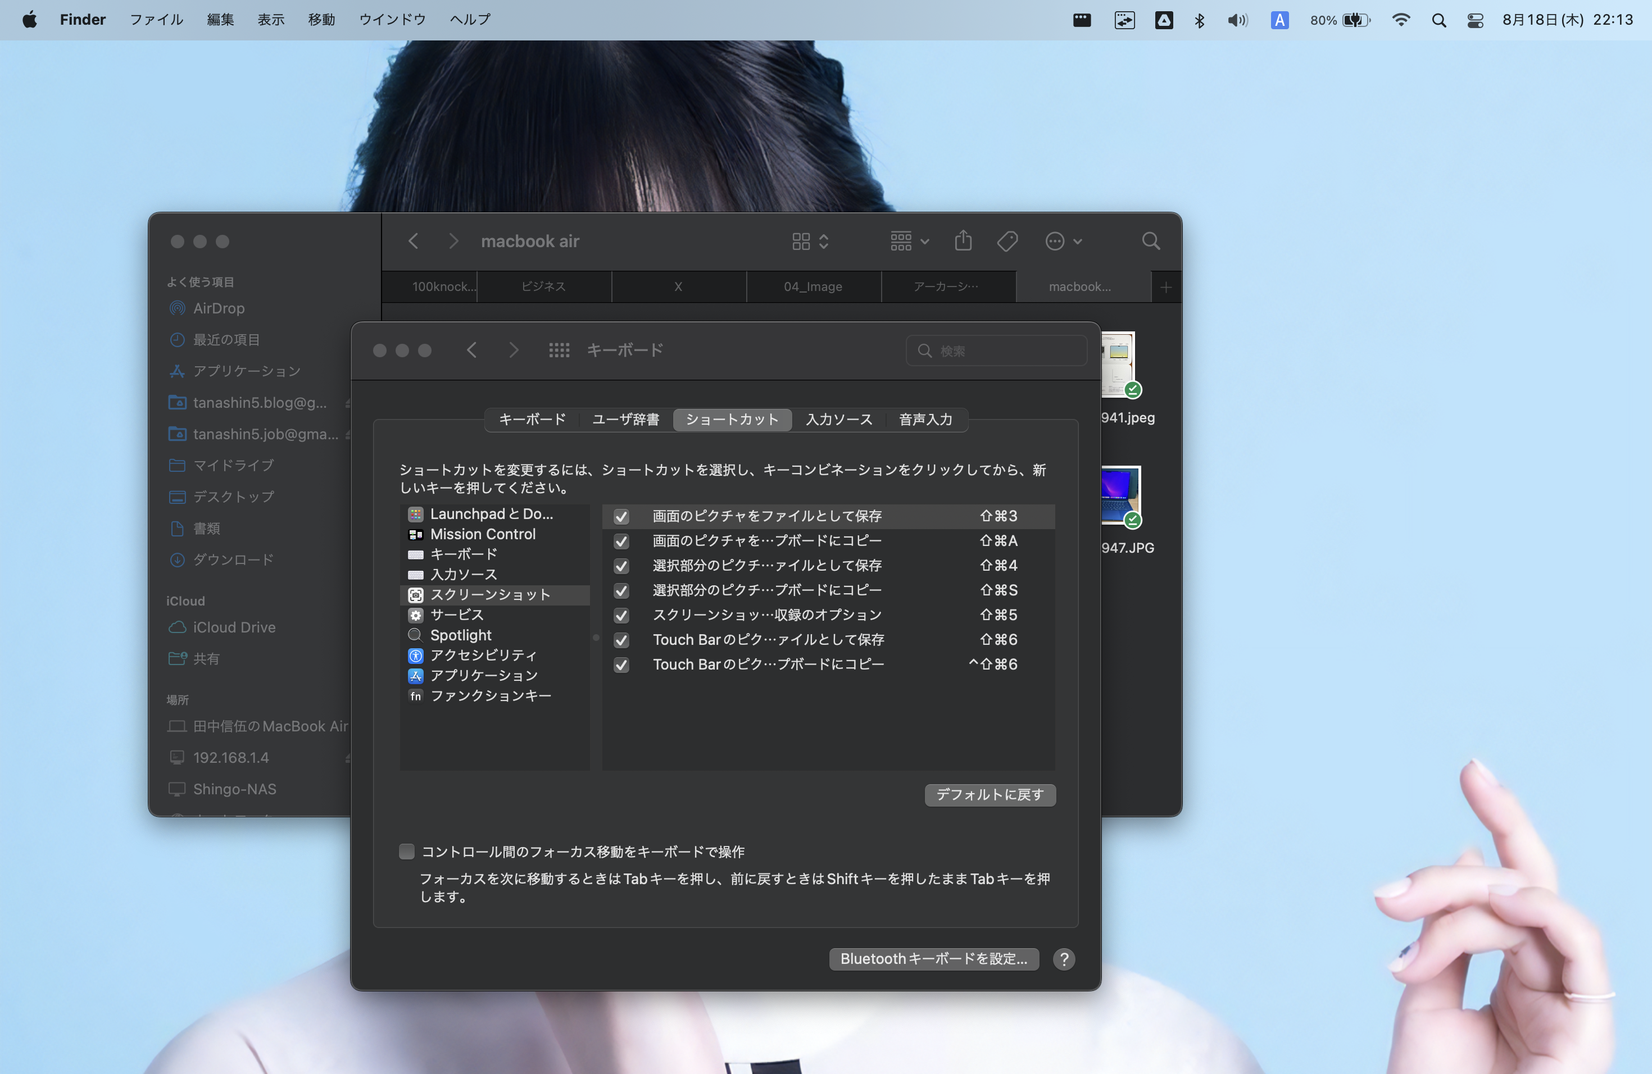Select Spotlight shortcut category

click(494, 635)
